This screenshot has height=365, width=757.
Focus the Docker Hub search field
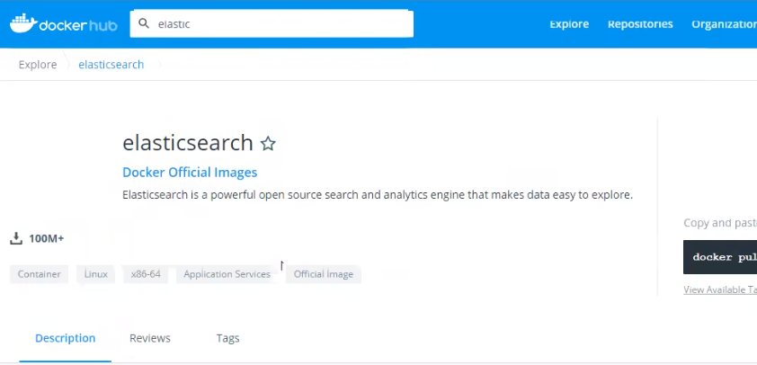pos(279,24)
